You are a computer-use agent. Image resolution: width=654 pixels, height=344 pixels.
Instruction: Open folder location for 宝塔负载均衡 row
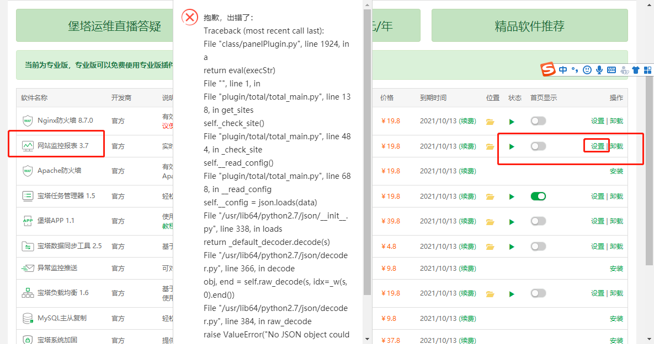tap(490, 294)
